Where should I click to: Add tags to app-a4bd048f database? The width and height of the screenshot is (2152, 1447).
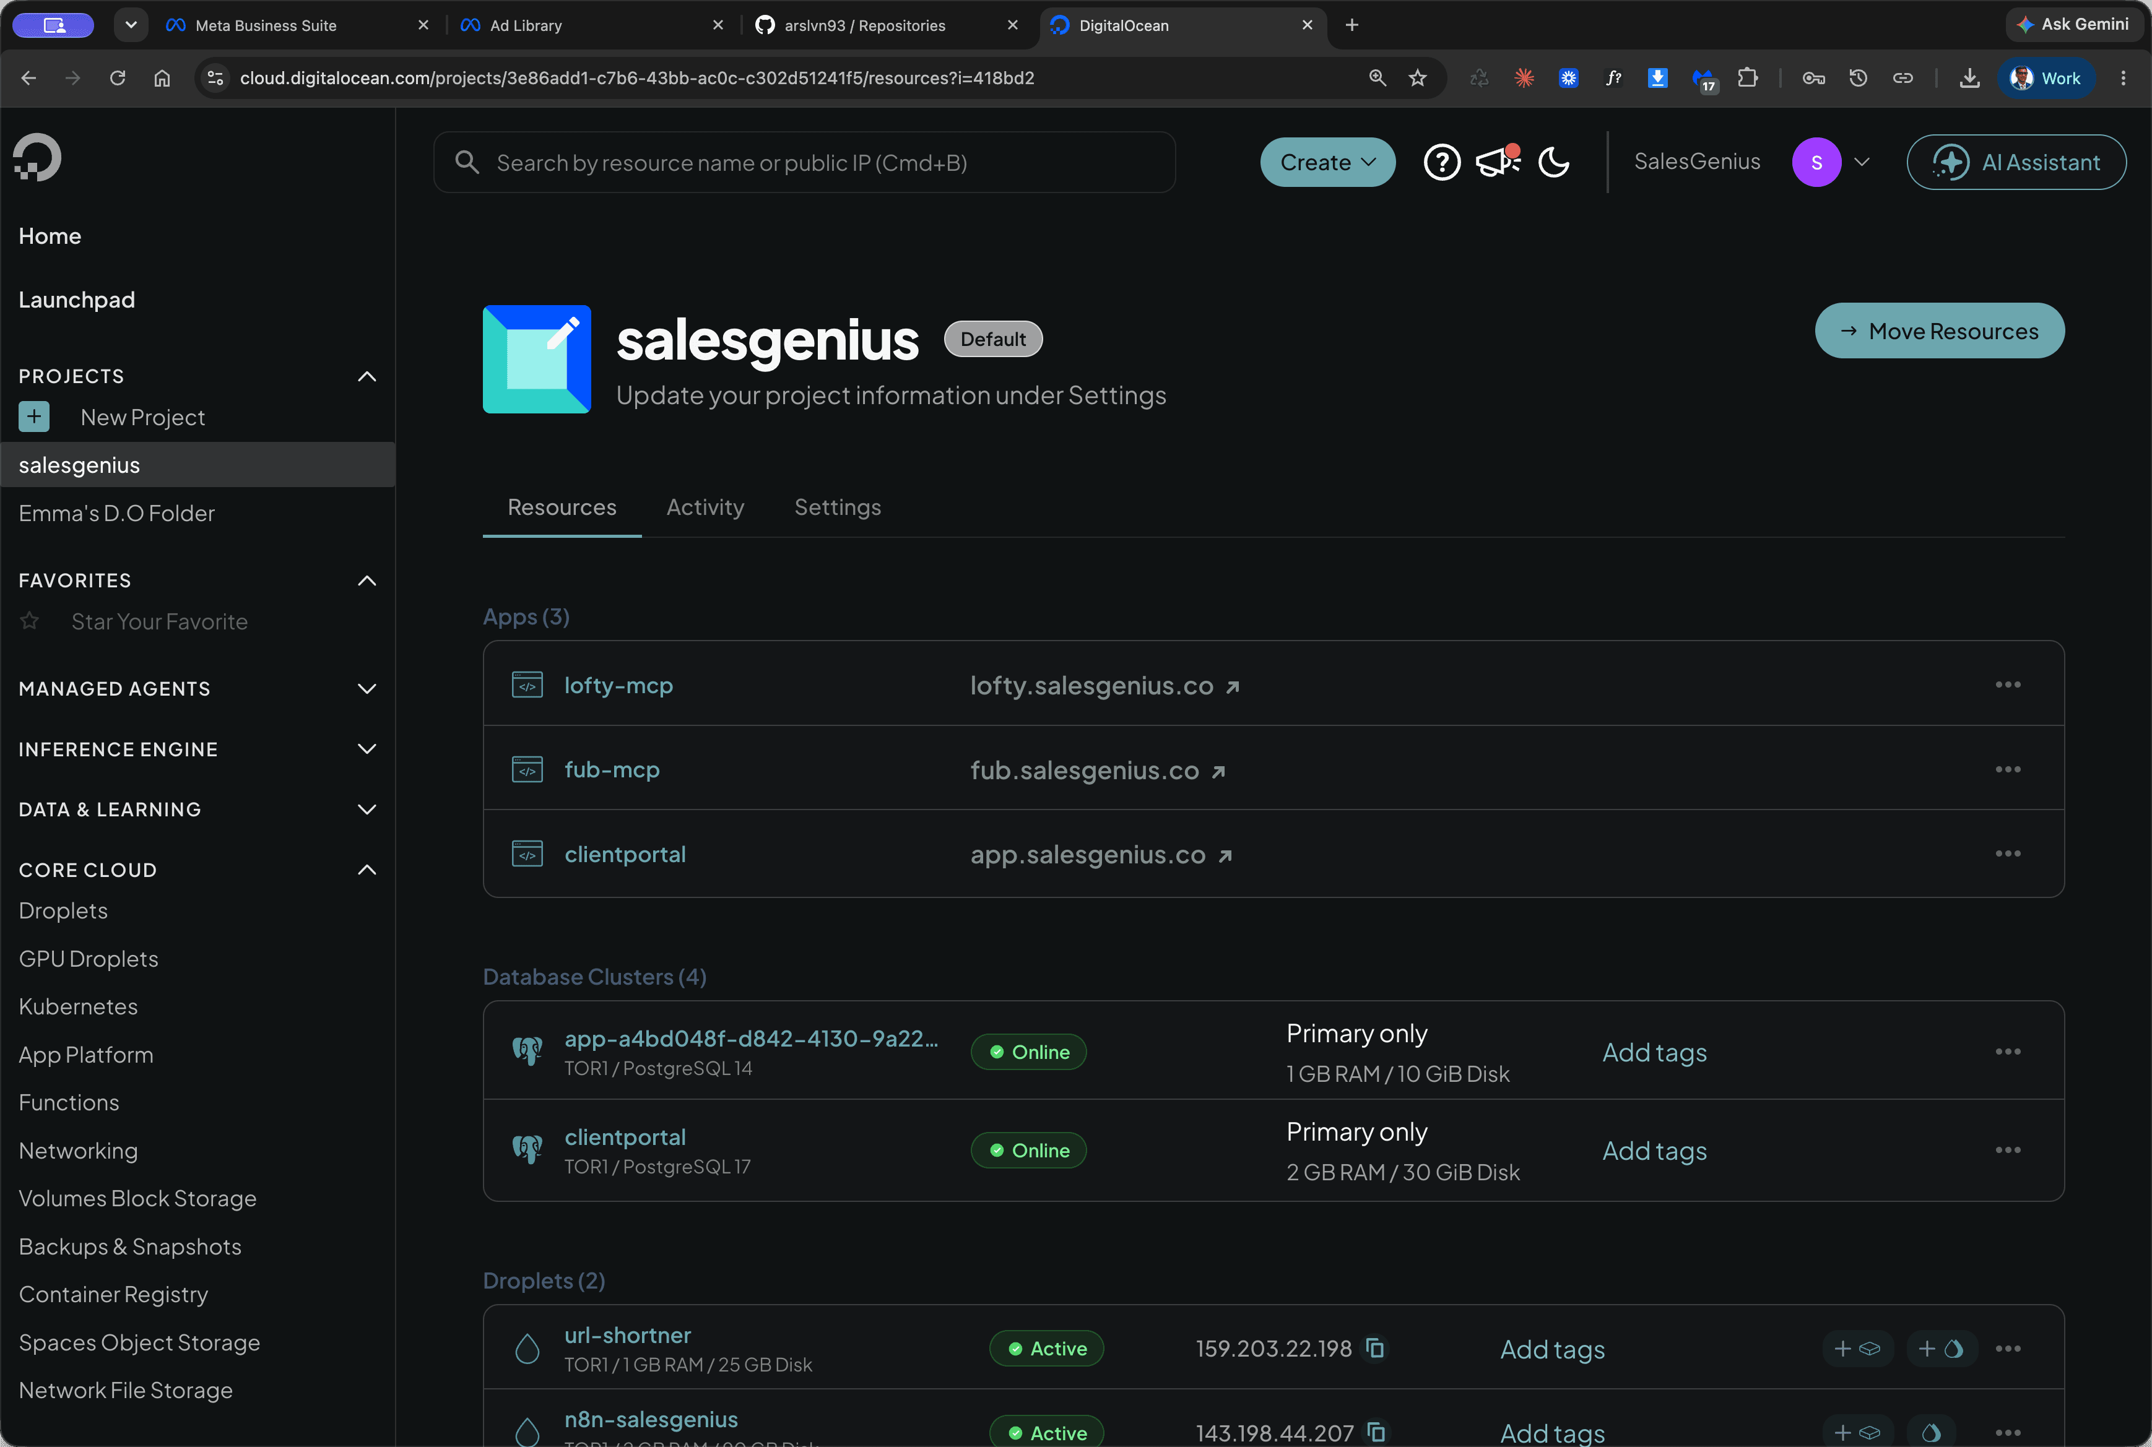[x=1654, y=1053]
